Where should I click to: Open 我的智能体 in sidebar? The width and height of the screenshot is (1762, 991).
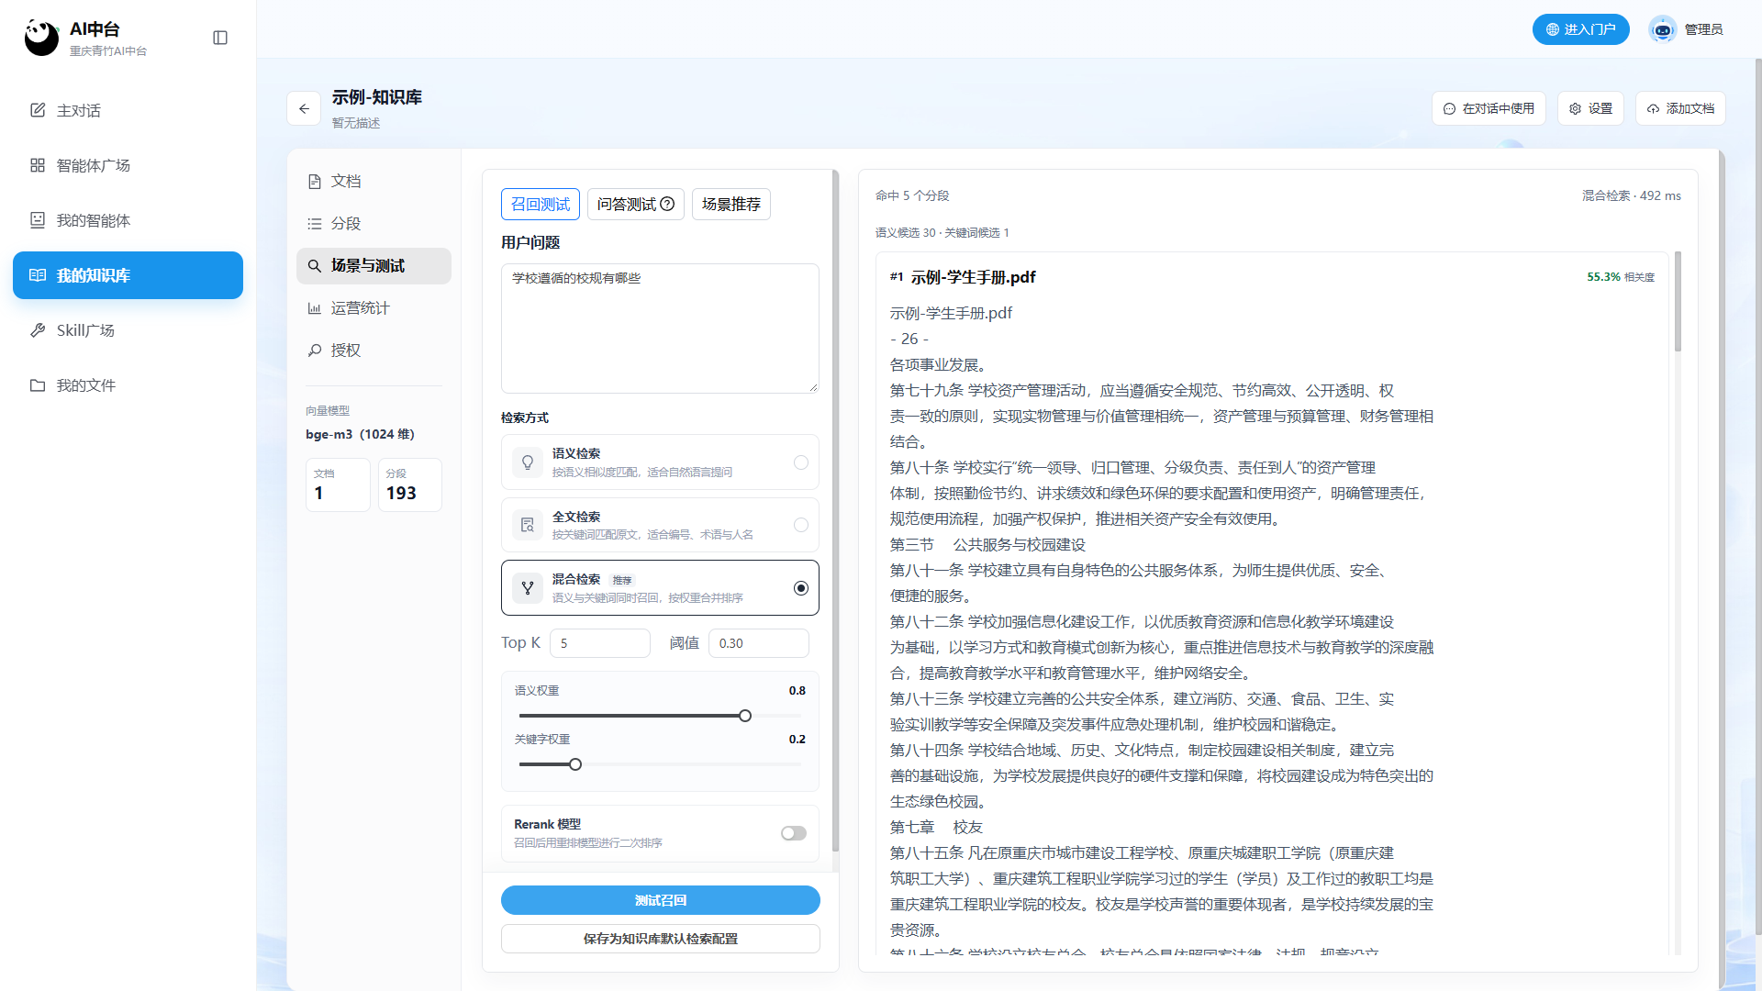coord(128,220)
